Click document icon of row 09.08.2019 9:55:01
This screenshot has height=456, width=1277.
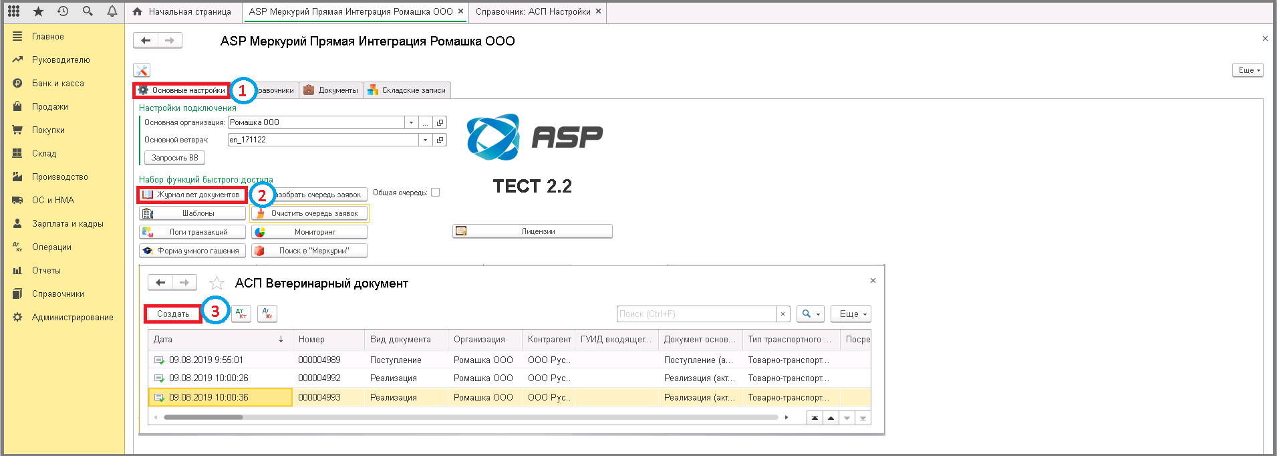click(x=159, y=360)
